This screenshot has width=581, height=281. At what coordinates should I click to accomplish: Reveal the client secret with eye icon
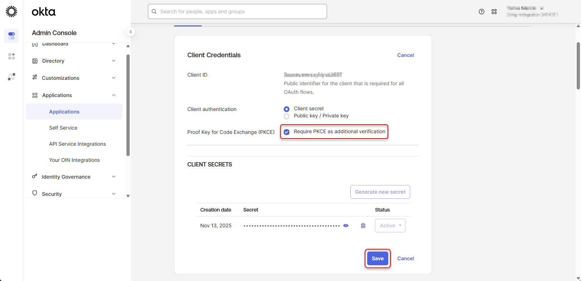point(346,226)
